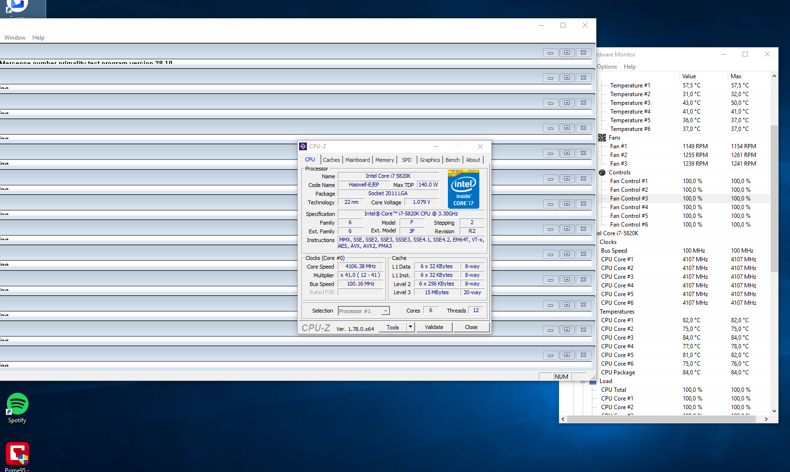Open the Options menu in Hardware Monitor
Image resolution: width=790 pixels, height=472 pixels.
point(607,67)
